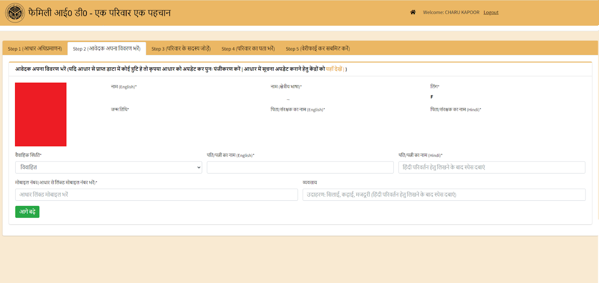
Task: Click the जन्म तिथि field label
Action: point(120,110)
